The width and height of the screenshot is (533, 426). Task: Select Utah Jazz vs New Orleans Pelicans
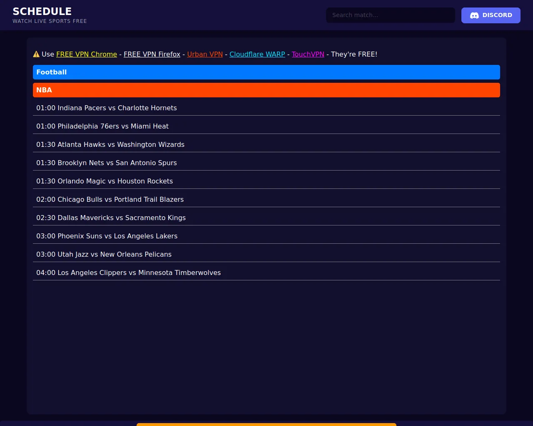pyautogui.click(x=266, y=254)
